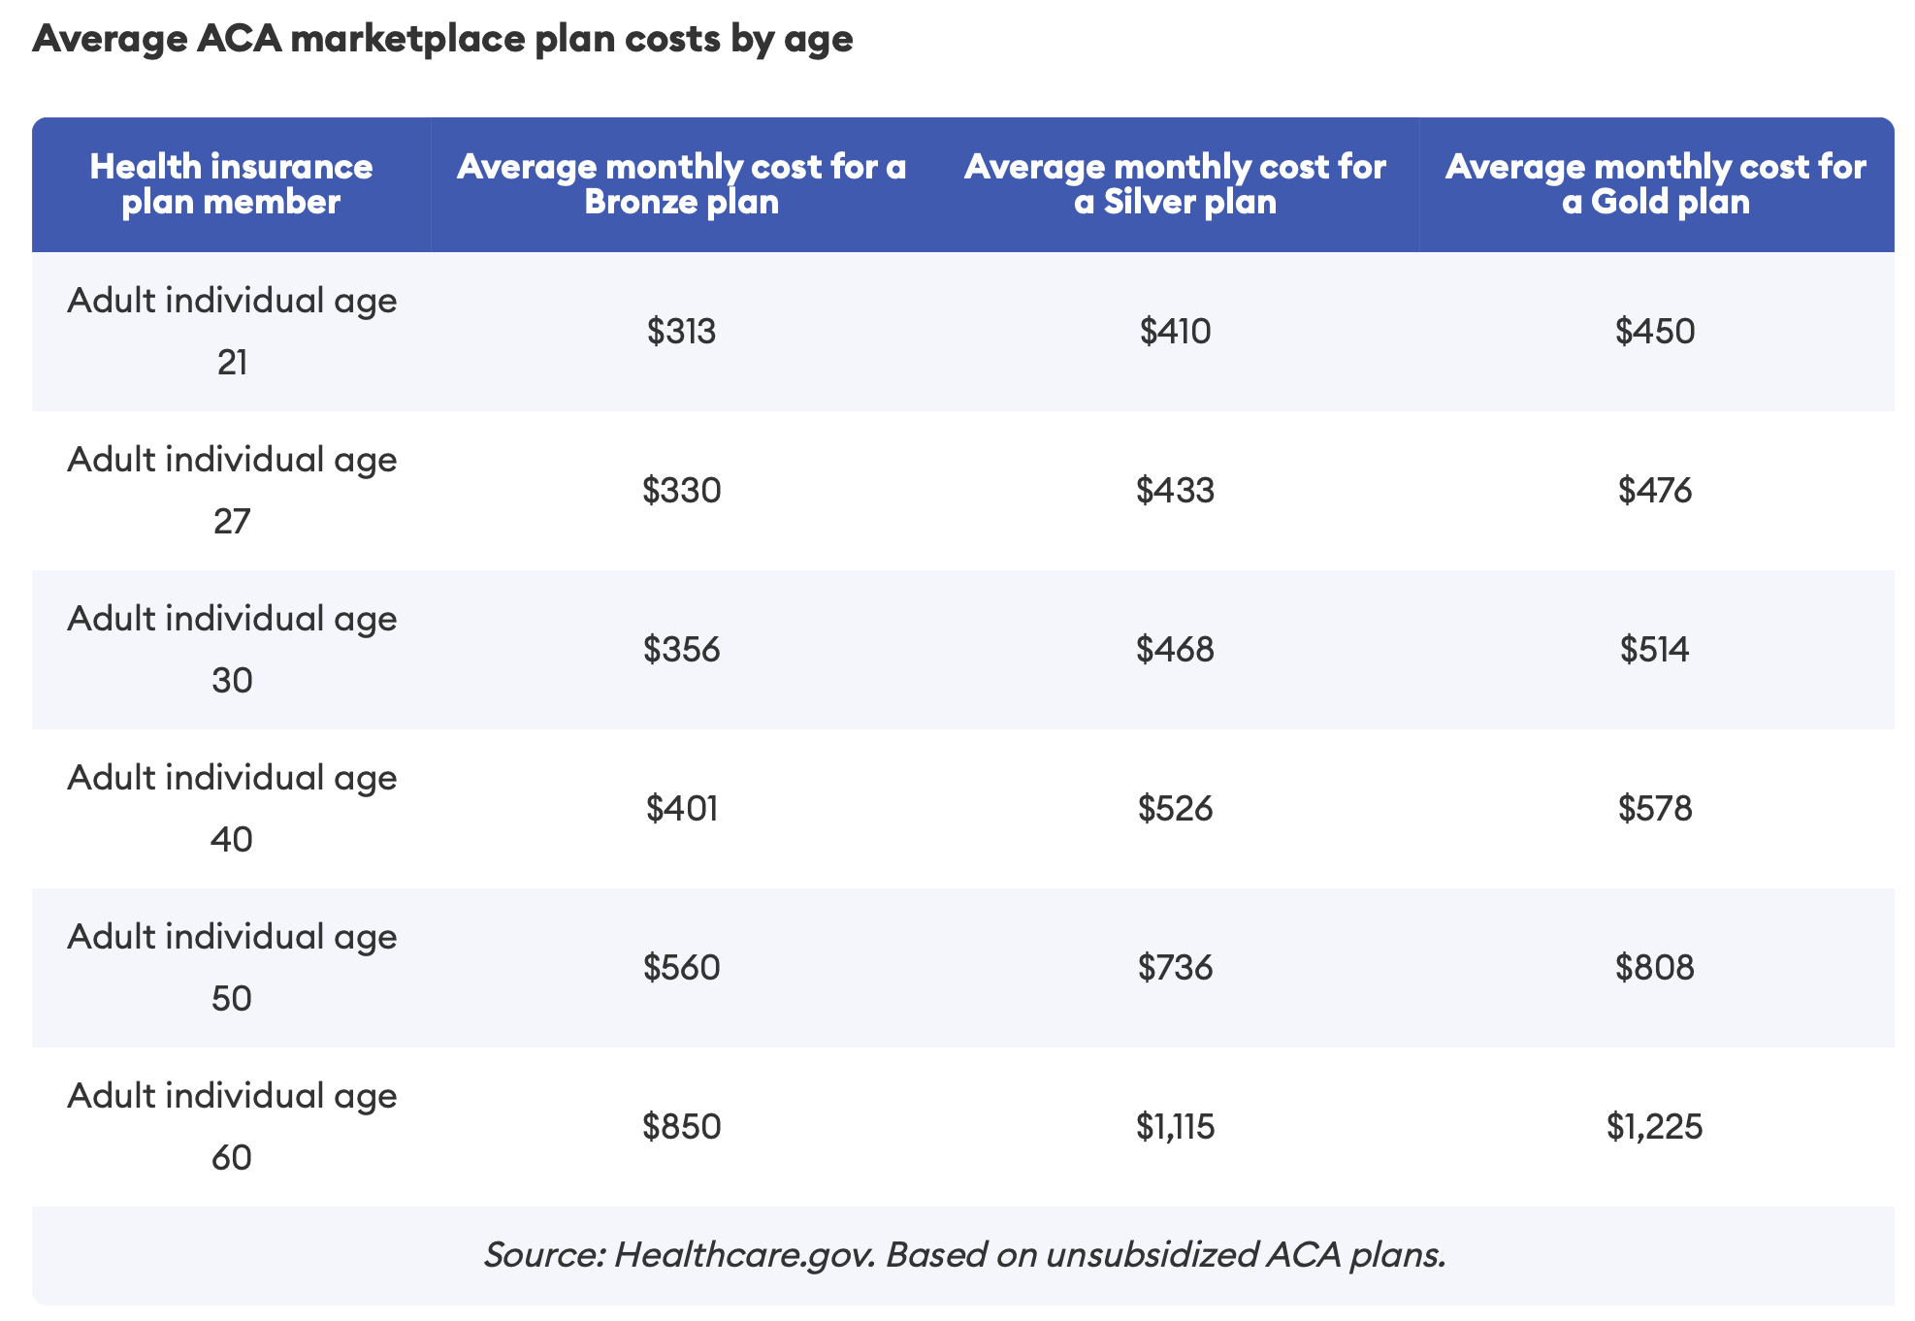The width and height of the screenshot is (1915, 1321).
Task: Click the Bronze plan column header
Action: pyautogui.click(x=681, y=184)
